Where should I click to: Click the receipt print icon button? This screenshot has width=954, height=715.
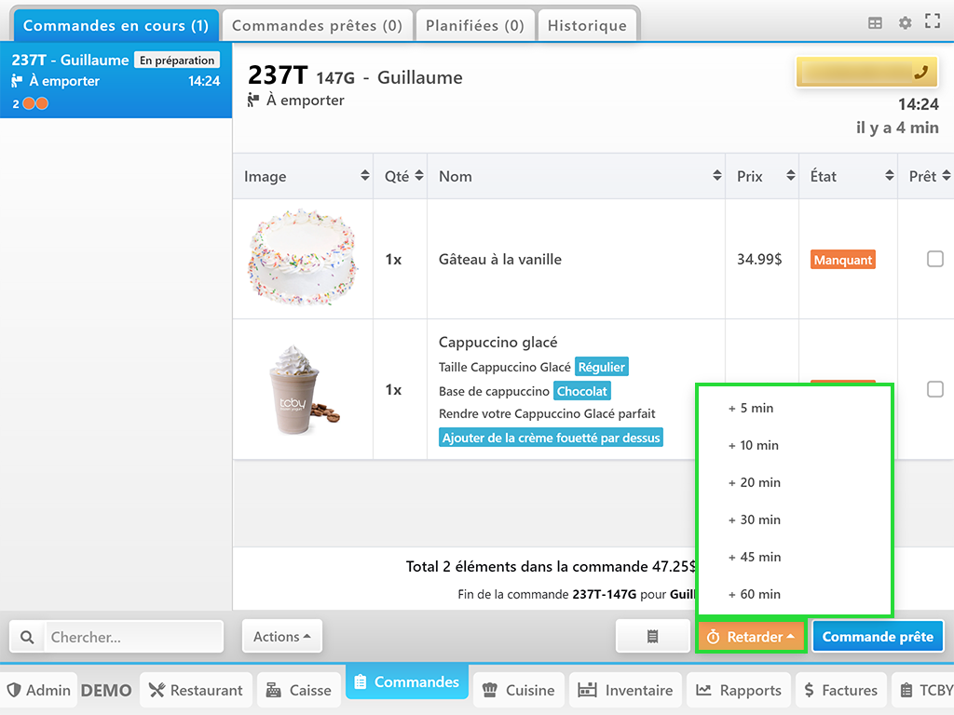[652, 637]
